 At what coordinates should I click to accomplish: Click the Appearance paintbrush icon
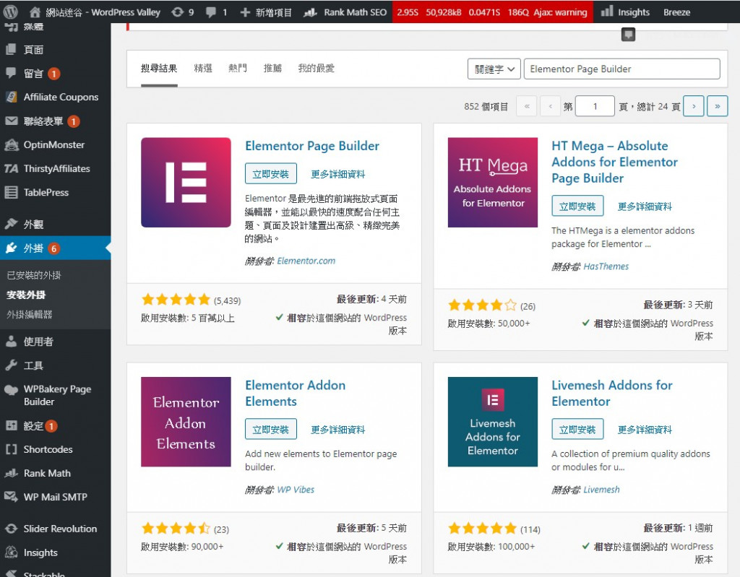click(11, 224)
